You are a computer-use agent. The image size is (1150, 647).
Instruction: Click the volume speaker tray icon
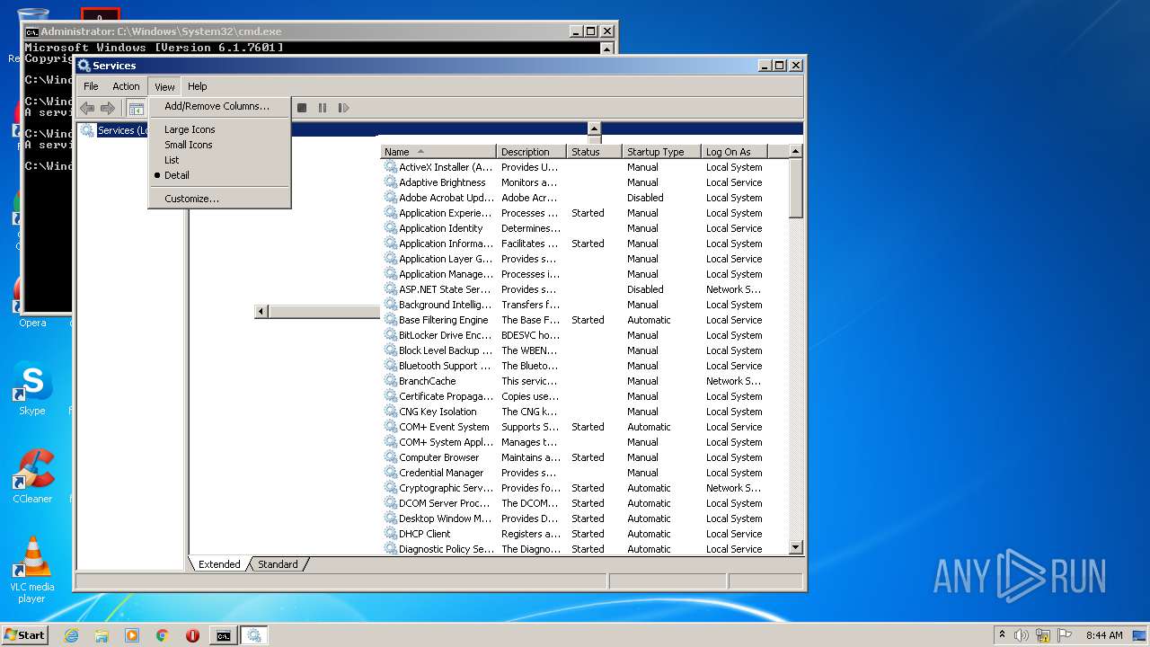click(1022, 635)
